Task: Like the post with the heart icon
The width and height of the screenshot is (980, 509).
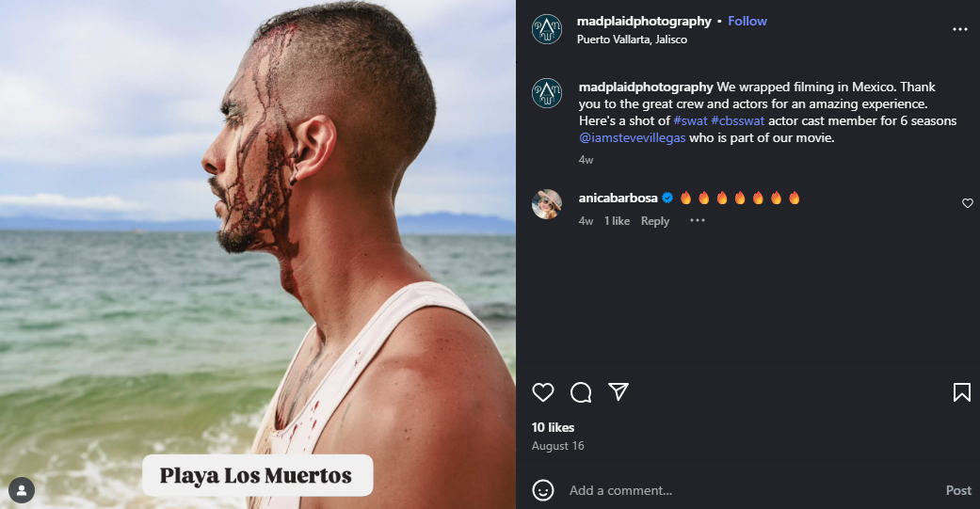Action: click(542, 392)
